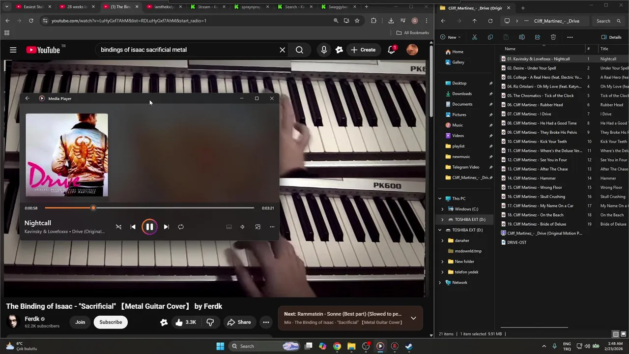Image resolution: width=629 pixels, height=354 pixels.
Task: Open more actions menu beside Share
Action: (266, 322)
